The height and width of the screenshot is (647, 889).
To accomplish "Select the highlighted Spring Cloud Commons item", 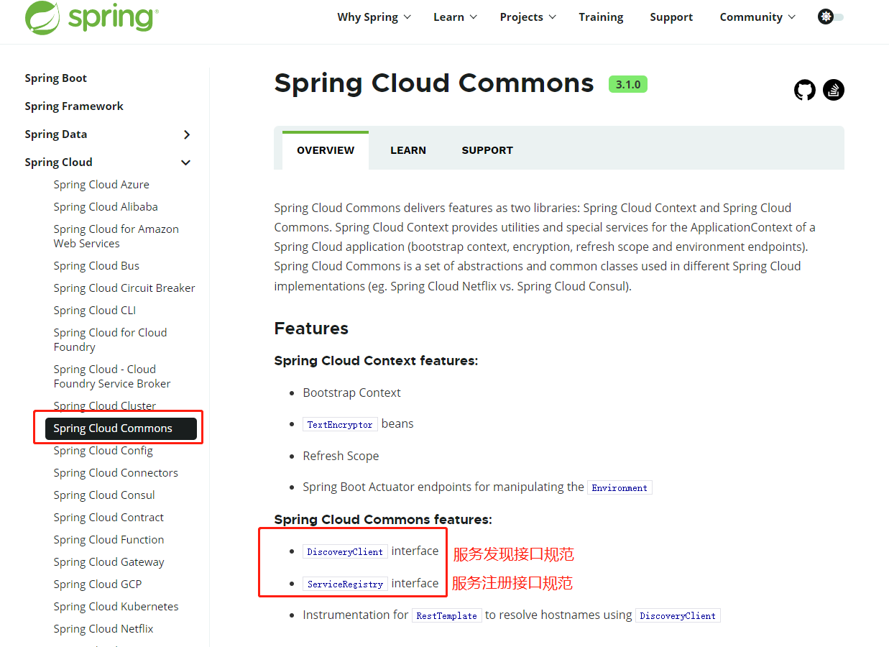I will [121, 428].
